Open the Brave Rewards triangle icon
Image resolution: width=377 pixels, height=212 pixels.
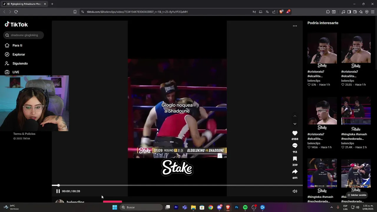(288, 12)
